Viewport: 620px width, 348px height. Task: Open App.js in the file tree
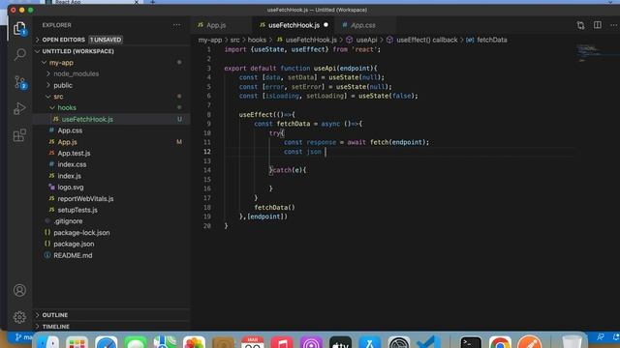tap(67, 142)
